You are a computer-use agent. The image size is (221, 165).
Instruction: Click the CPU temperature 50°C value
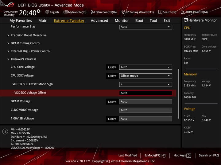204,39
